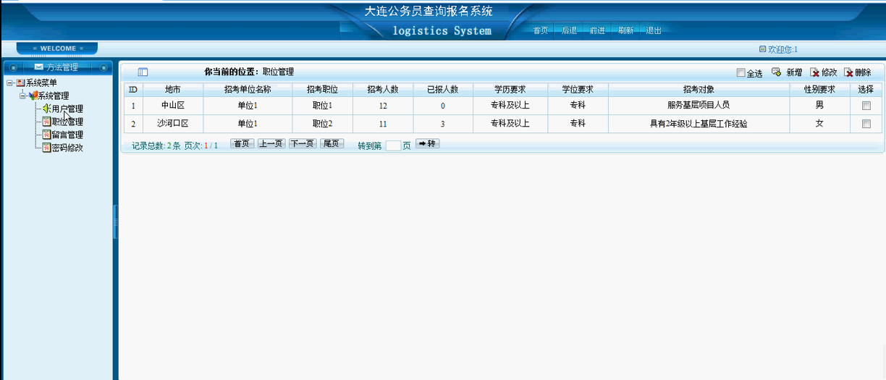Viewport: 886px width, 380px height.
Task: Click the 新增 add icon
Action: (777, 72)
